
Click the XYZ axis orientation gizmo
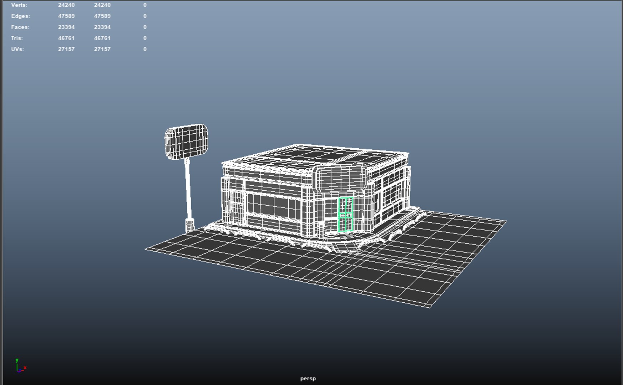coord(21,365)
